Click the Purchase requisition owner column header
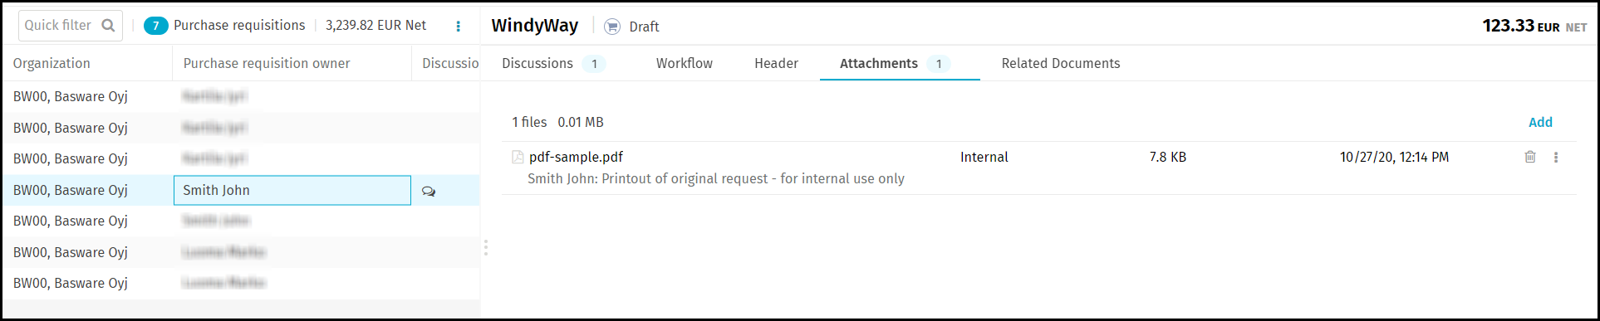 tap(267, 64)
